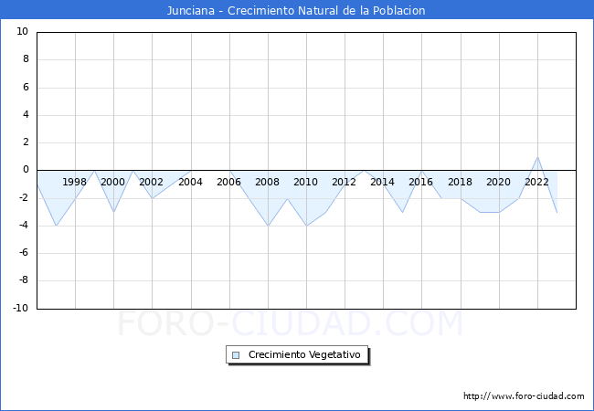Click the y-axis value 2

[x=26, y=142]
